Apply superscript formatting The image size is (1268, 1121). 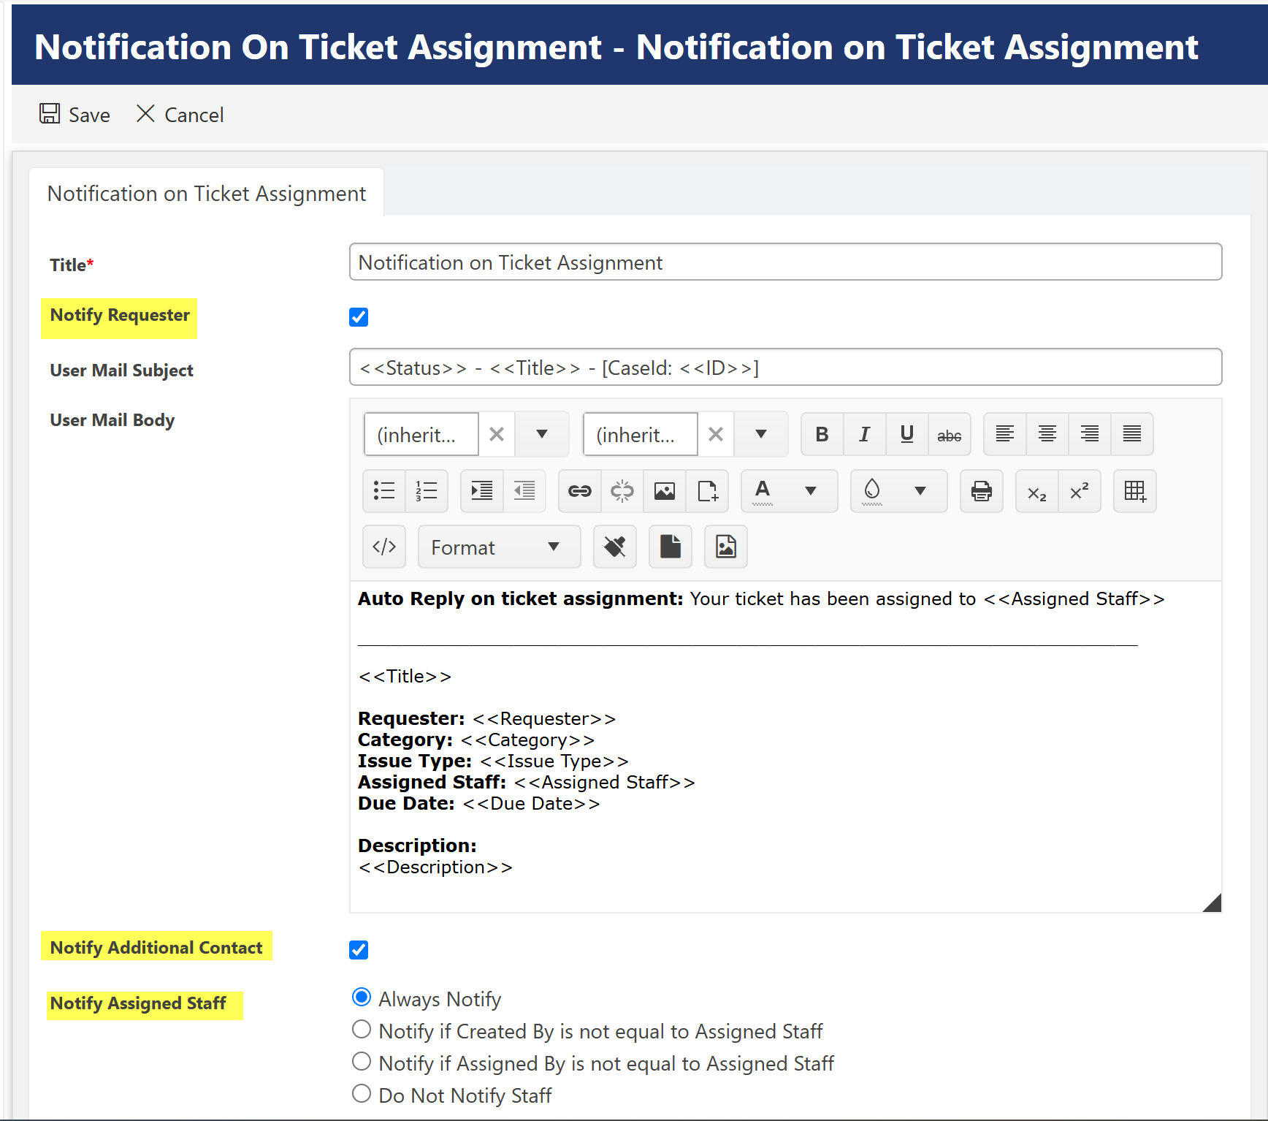coord(1080,491)
